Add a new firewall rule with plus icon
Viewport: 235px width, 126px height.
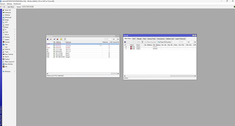[x=125, y=42]
